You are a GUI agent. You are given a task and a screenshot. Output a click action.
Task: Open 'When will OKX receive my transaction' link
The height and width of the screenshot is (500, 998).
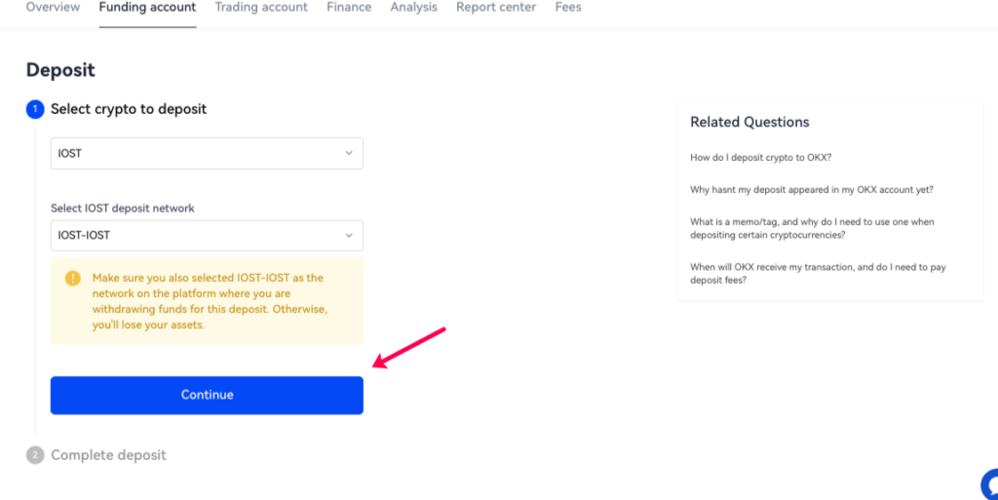pos(818,274)
